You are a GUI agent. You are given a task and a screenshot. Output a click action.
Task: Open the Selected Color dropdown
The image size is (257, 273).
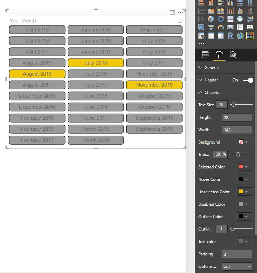(245, 167)
